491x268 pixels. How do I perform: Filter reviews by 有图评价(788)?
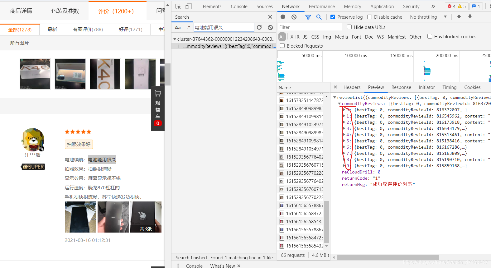tap(88, 30)
